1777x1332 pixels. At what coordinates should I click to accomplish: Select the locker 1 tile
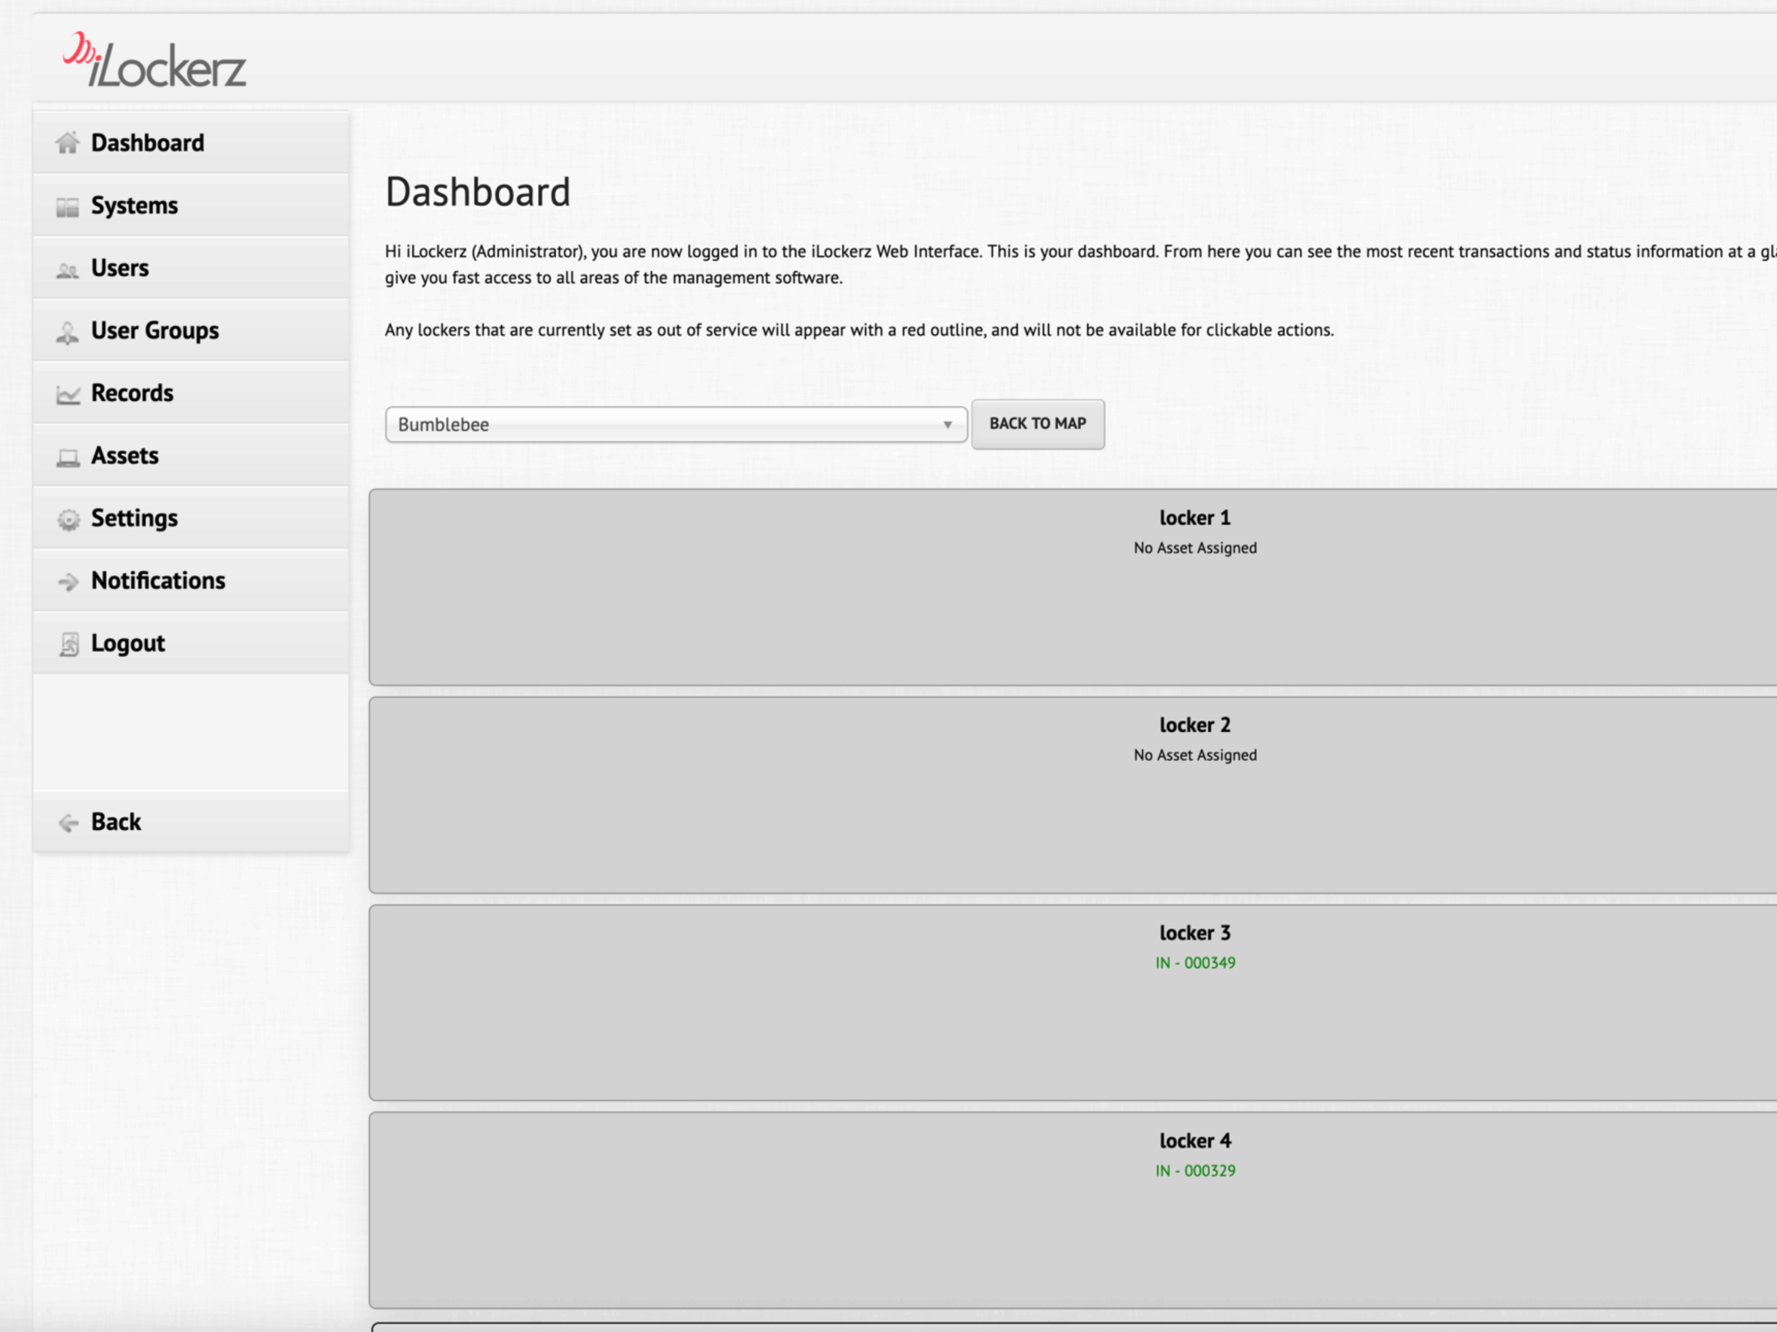click(1195, 587)
